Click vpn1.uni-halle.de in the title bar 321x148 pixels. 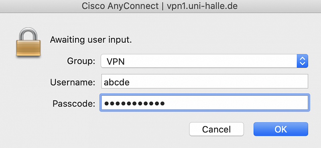coord(202,6)
